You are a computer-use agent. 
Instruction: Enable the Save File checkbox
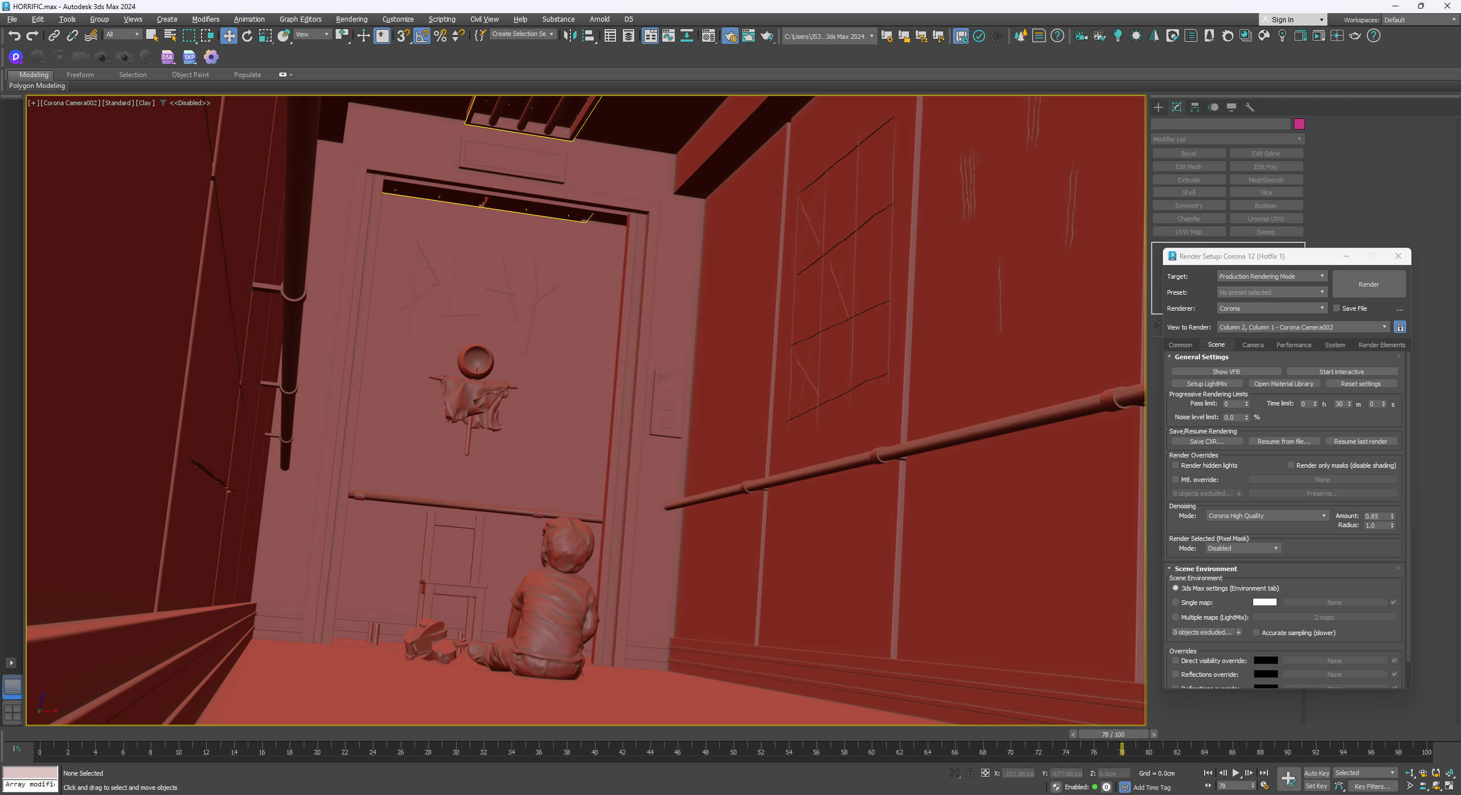1337,308
